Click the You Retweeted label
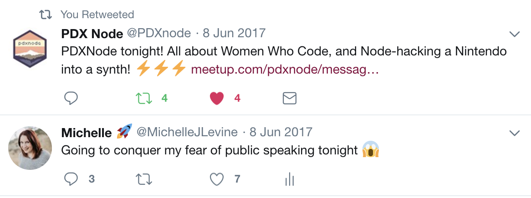 97,15
